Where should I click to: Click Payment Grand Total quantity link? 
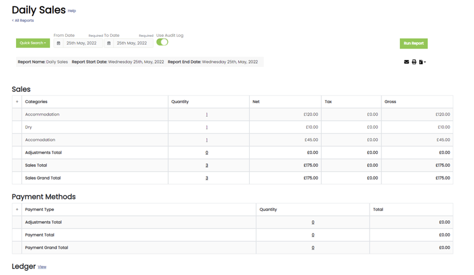[313, 248]
